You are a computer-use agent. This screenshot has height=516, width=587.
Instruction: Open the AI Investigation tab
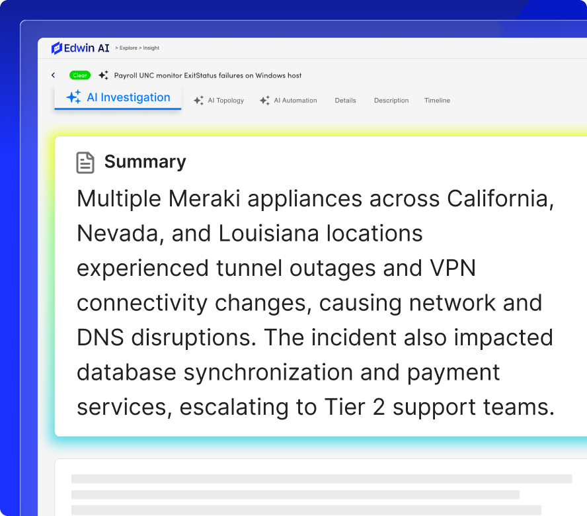coord(118,97)
